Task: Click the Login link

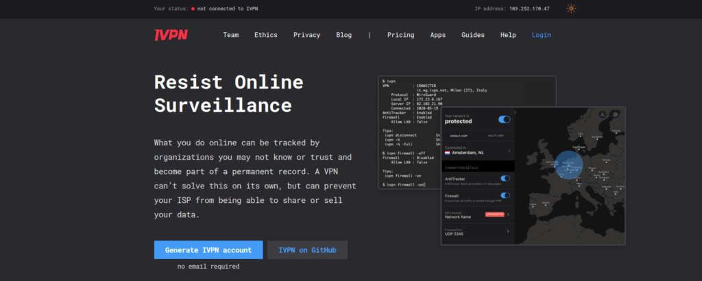Action: [541, 35]
